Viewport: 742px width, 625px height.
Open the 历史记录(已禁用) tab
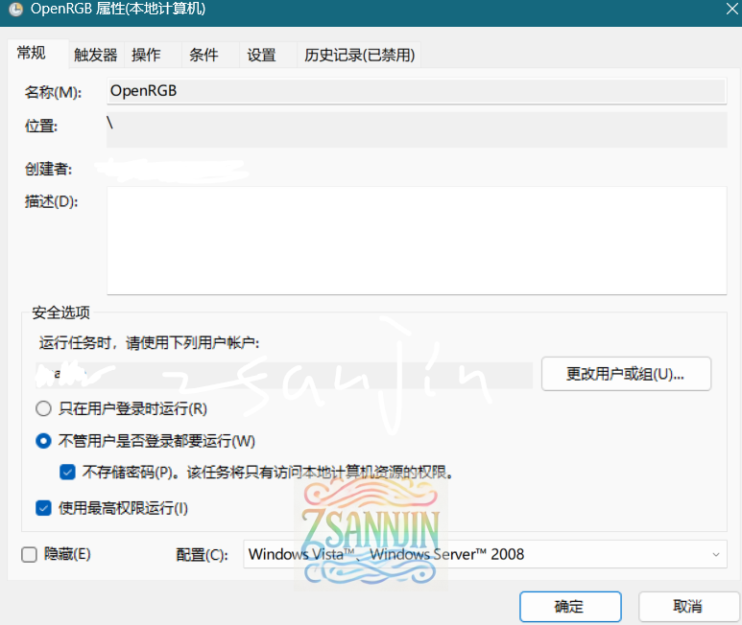coord(360,55)
